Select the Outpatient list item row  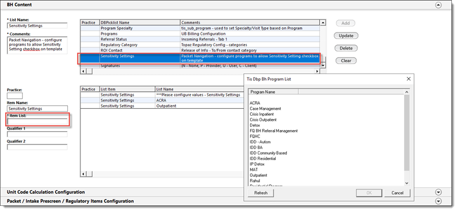(x=162, y=106)
